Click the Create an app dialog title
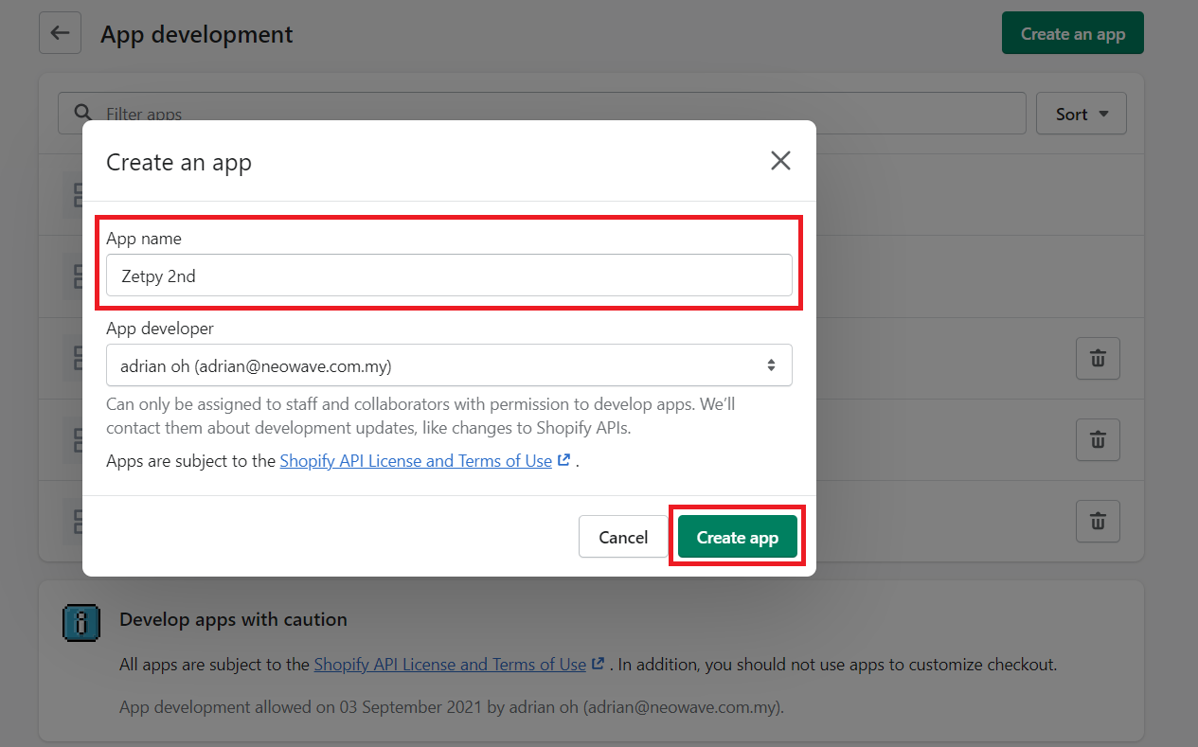1198x747 pixels. click(179, 162)
